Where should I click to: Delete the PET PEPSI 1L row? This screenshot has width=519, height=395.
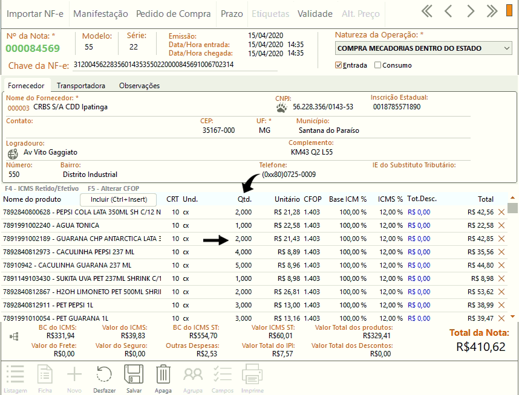pos(501,305)
